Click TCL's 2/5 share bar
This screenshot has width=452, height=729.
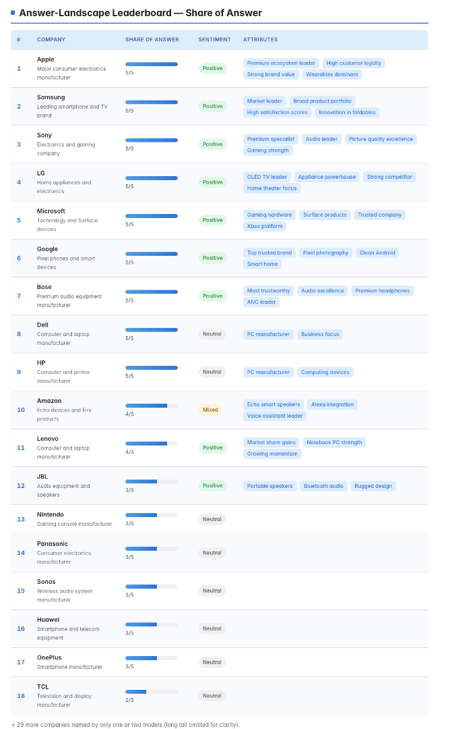pyautogui.click(x=152, y=692)
